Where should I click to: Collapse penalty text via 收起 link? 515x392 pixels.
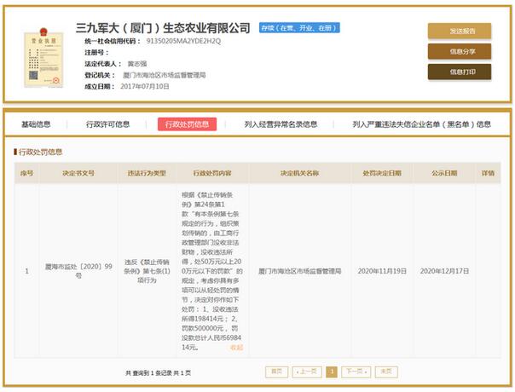click(x=236, y=347)
